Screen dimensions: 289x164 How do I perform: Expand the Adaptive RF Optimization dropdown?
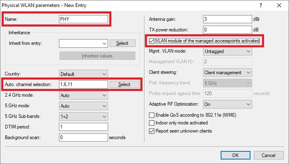[x=228, y=104]
